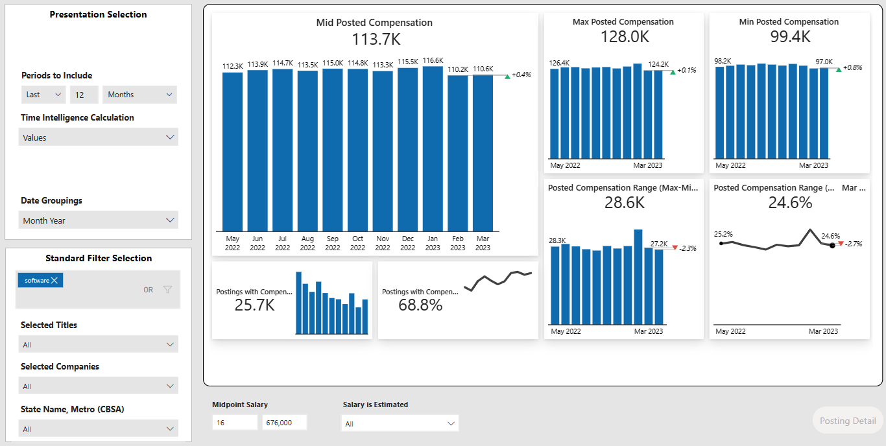Expand State Name, Metro (CBSA) dropdown
886x446 pixels.
pos(98,429)
